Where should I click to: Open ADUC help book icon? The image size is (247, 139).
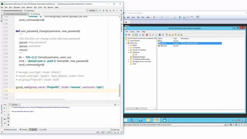click(159, 35)
